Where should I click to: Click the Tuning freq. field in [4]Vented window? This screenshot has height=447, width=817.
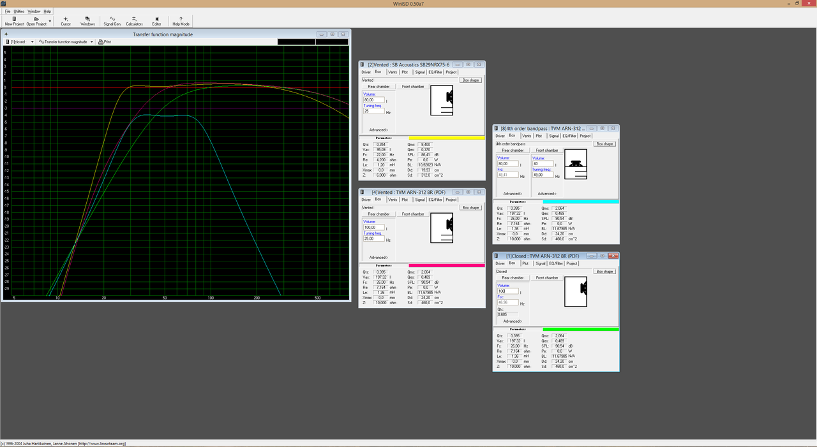click(374, 238)
